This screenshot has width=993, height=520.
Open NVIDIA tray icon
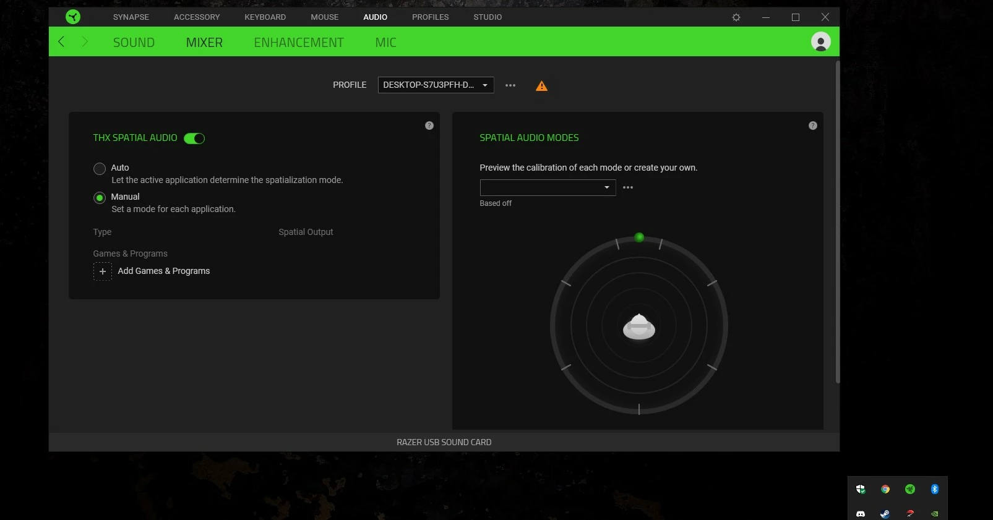(x=935, y=514)
